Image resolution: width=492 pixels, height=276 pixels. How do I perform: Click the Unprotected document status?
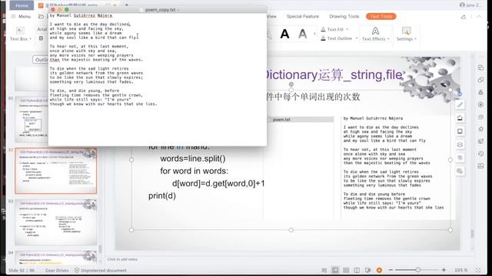101,270
